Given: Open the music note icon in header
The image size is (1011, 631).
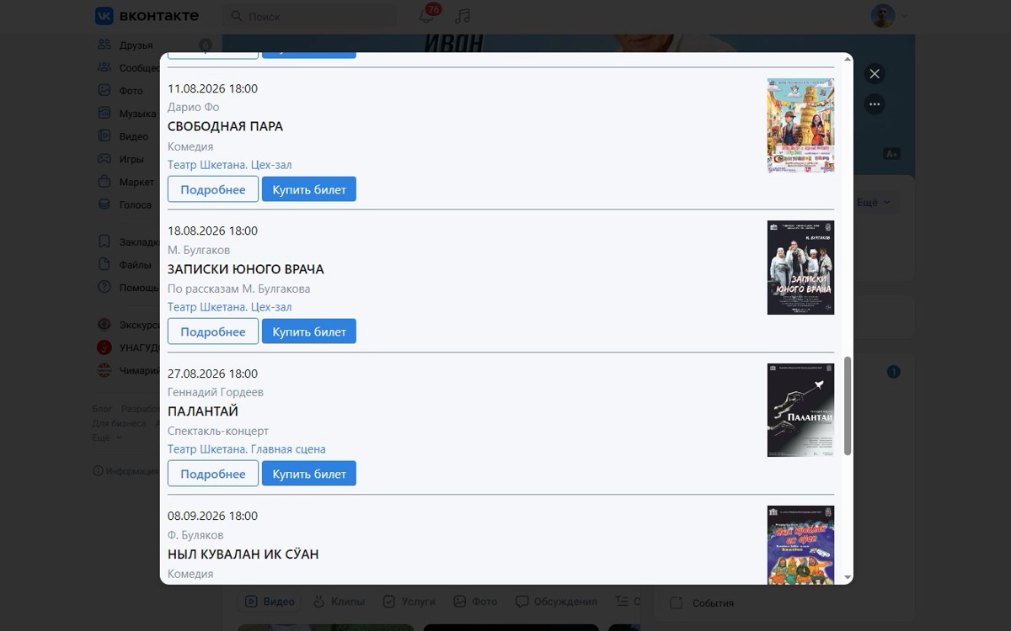Looking at the screenshot, I should (462, 16).
